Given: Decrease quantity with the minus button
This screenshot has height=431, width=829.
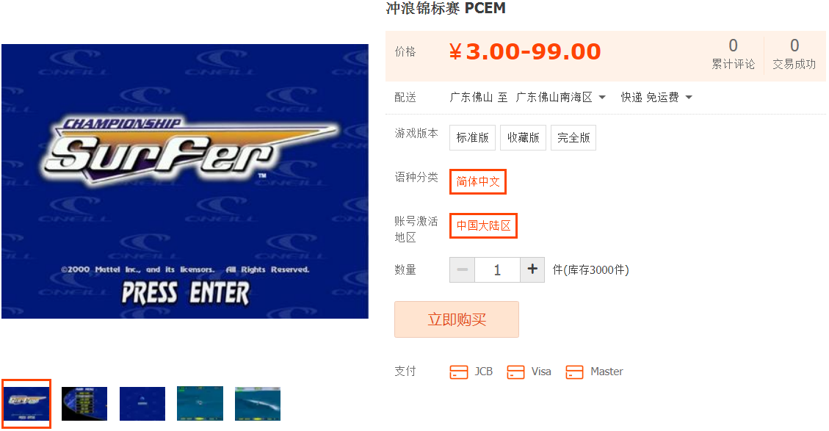Looking at the screenshot, I should (462, 269).
